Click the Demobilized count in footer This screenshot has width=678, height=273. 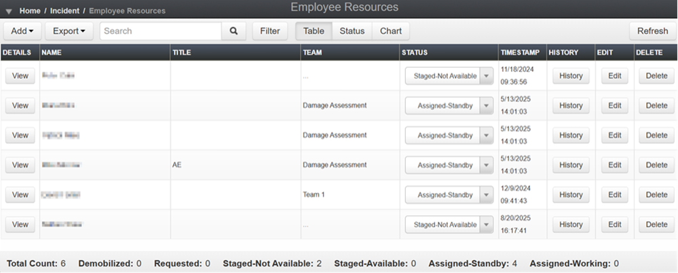click(110, 263)
